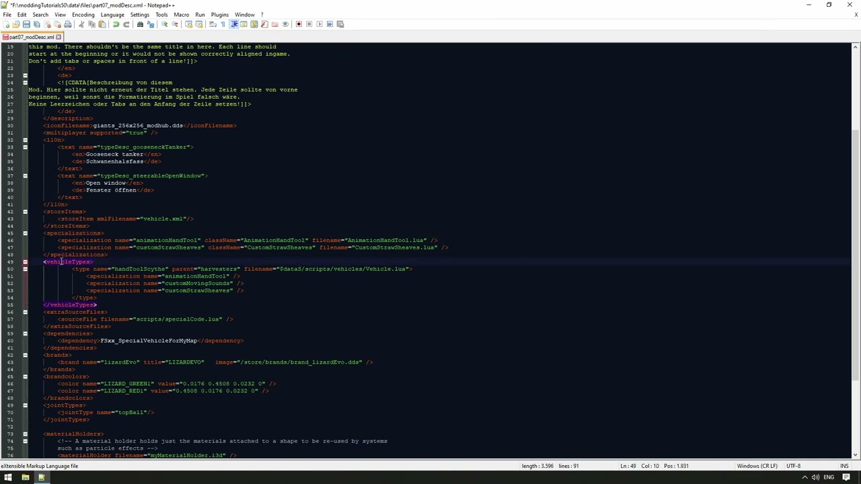Close the part07_modDesc.xml tab
Image resolution: width=861 pixels, height=484 pixels.
pos(59,37)
